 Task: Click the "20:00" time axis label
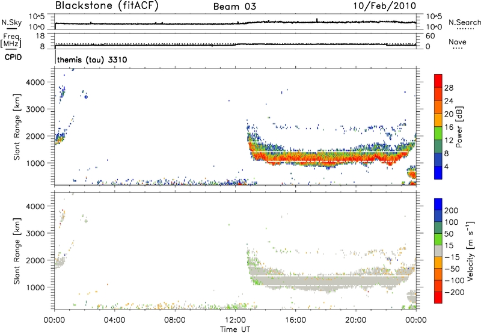pos(355,320)
